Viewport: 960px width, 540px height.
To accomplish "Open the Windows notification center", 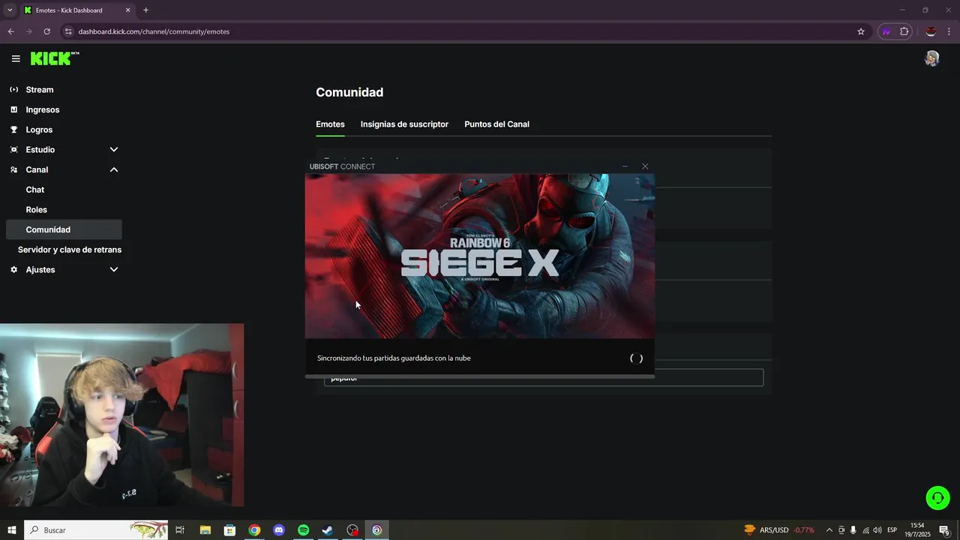I will [945, 530].
